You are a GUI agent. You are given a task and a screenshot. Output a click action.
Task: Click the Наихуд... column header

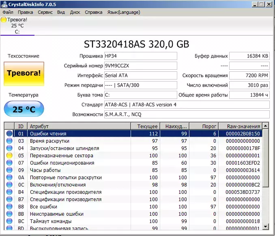click(175, 126)
